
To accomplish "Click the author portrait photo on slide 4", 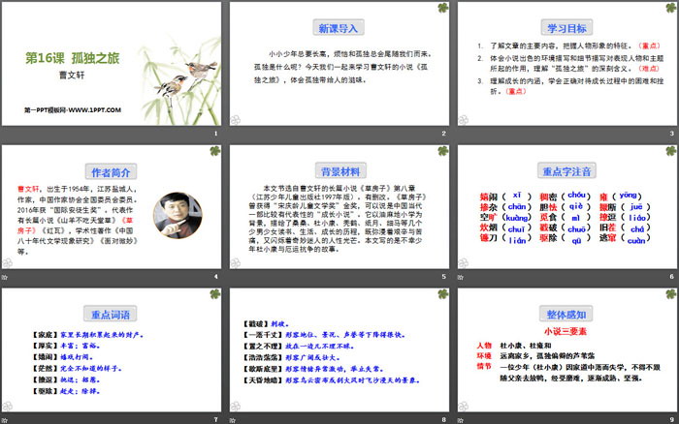I will [x=178, y=215].
